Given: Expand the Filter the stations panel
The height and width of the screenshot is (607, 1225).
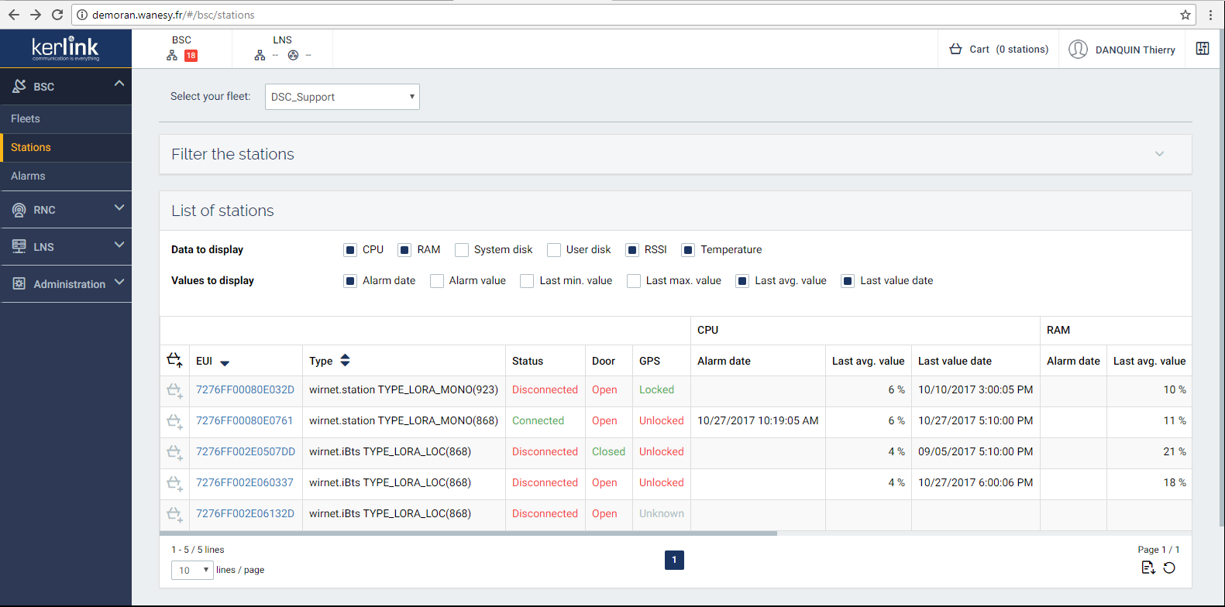Looking at the screenshot, I should 1159,154.
